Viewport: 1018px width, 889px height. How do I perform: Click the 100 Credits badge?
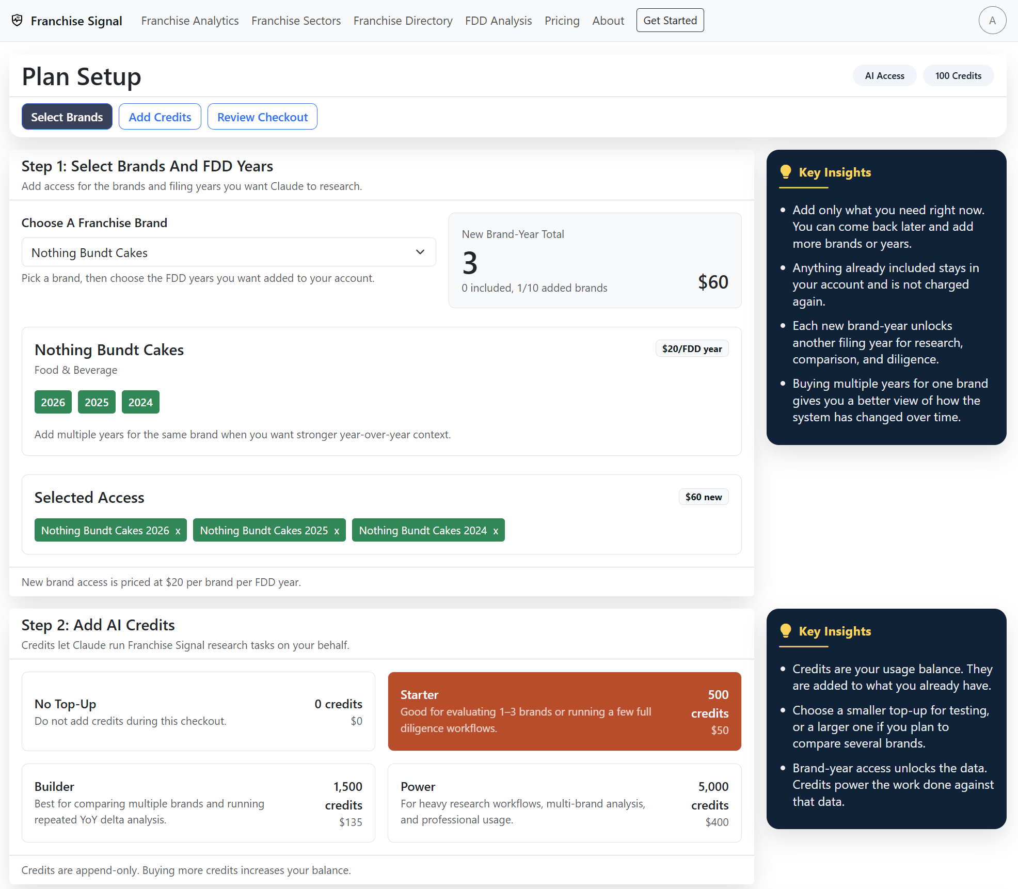pos(958,75)
